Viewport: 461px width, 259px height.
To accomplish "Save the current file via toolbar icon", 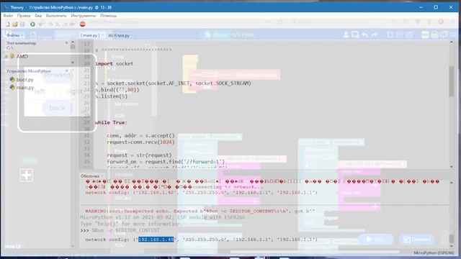I will [x=22, y=24].
